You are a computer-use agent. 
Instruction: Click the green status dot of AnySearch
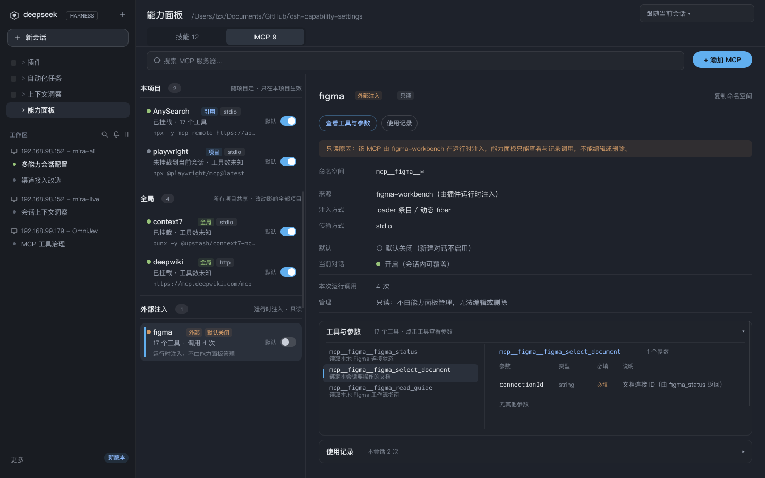[149, 111]
